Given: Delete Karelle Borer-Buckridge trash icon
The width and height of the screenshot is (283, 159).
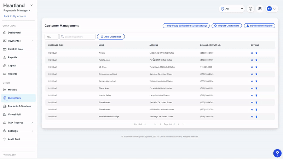Looking at the screenshot, I should click(x=256, y=117).
